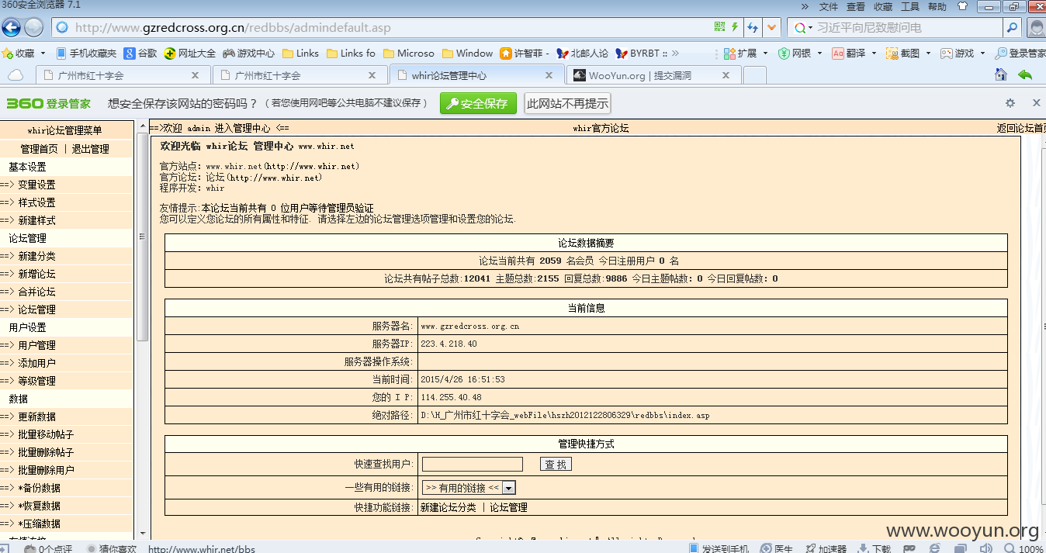Show more bookmarks overflow chevron
Screen dimensions: 1046x553
pos(675,54)
